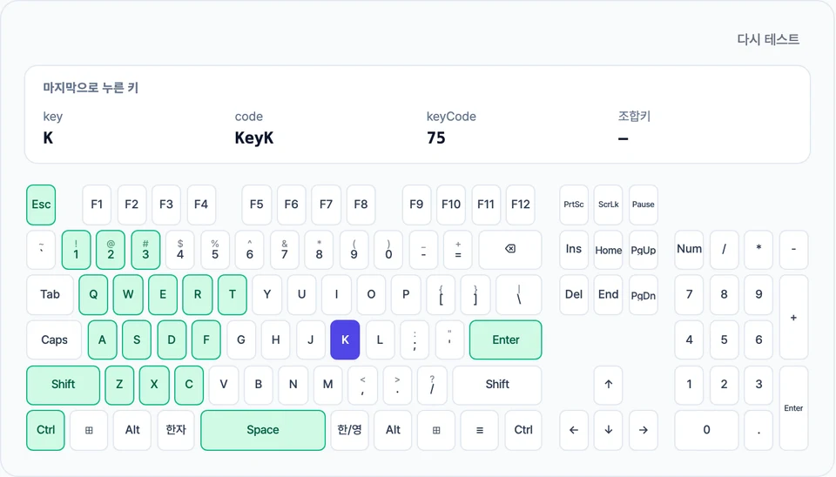Screen dimensions: 836x477
Task: Click the up arrow key
Action: pos(609,384)
